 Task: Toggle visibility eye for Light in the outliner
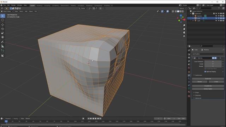point(219,20)
